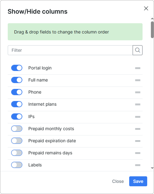This screenshot has width=154, height=194.
Task: Click the drag handle for Portal login
Action: (x=138, y=68)
